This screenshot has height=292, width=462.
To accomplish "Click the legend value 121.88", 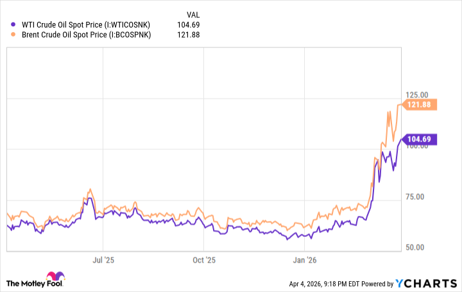I will (x=188, y=35).
